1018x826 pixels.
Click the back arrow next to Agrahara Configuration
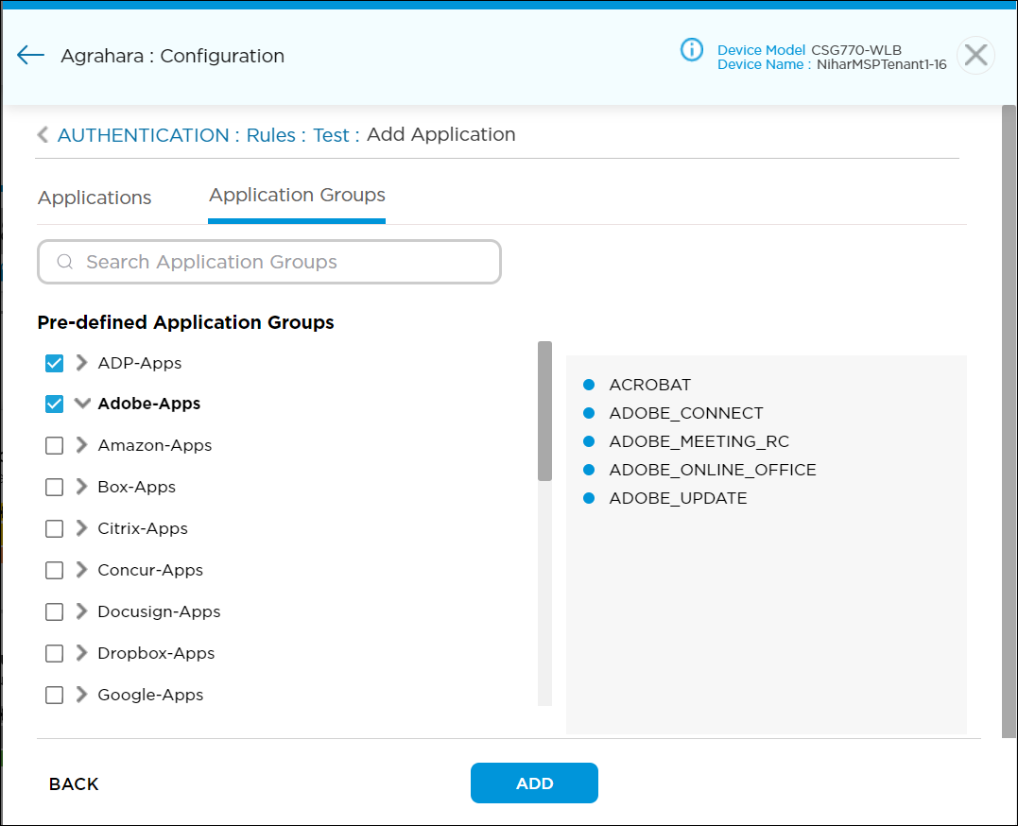[29, 55]
